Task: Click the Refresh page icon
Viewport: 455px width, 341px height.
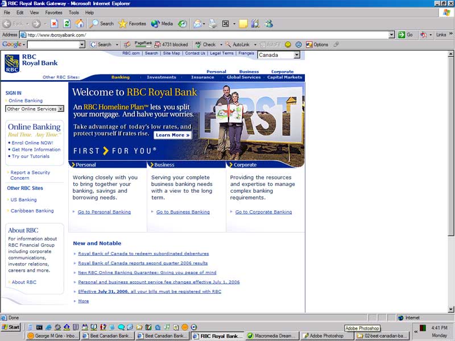Action: [x=67, y=23]
